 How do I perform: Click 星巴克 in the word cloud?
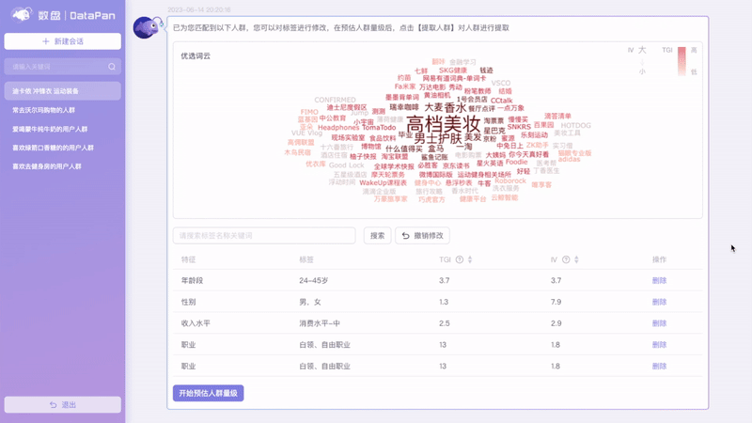[x=494, y=131]
